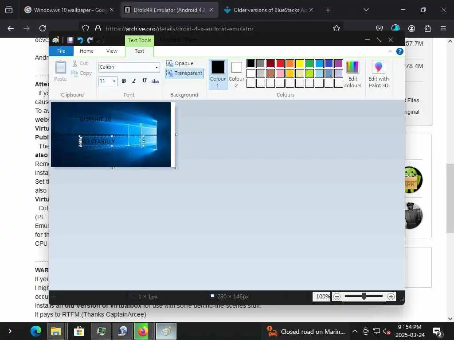Open Microsoft Store from the taskbar
This screenshot has width=454, height=340.
tap(79, 331)
